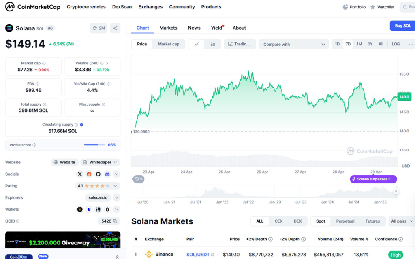Viewport: 415px width, 259px height.
Task: Open the $2,200,000 Giveaway banner
Action: click(x=63, y=240)
